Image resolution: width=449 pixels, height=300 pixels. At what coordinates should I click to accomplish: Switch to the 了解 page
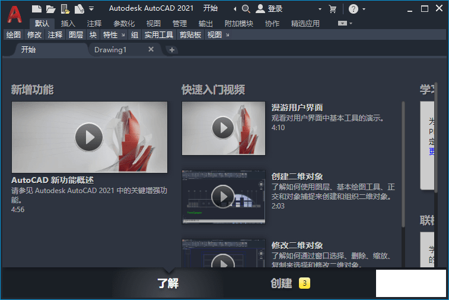coord(168,283)
